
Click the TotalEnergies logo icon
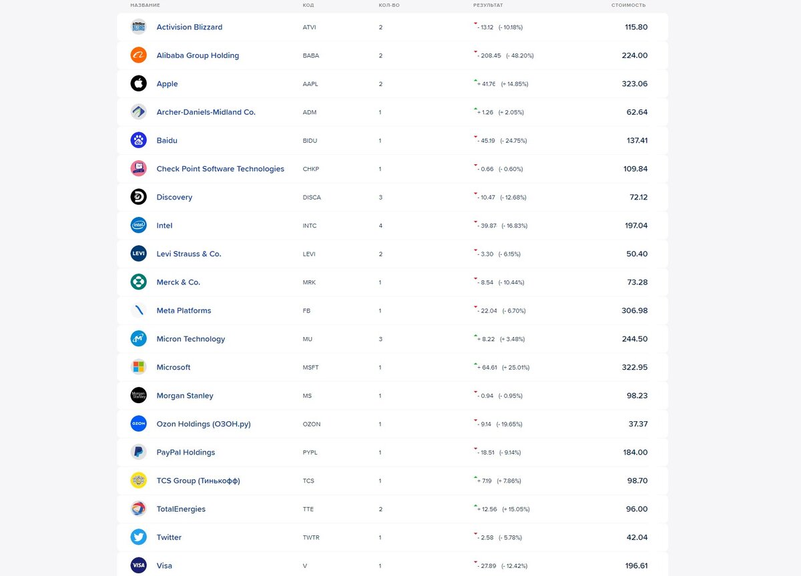tap(138, 509)
